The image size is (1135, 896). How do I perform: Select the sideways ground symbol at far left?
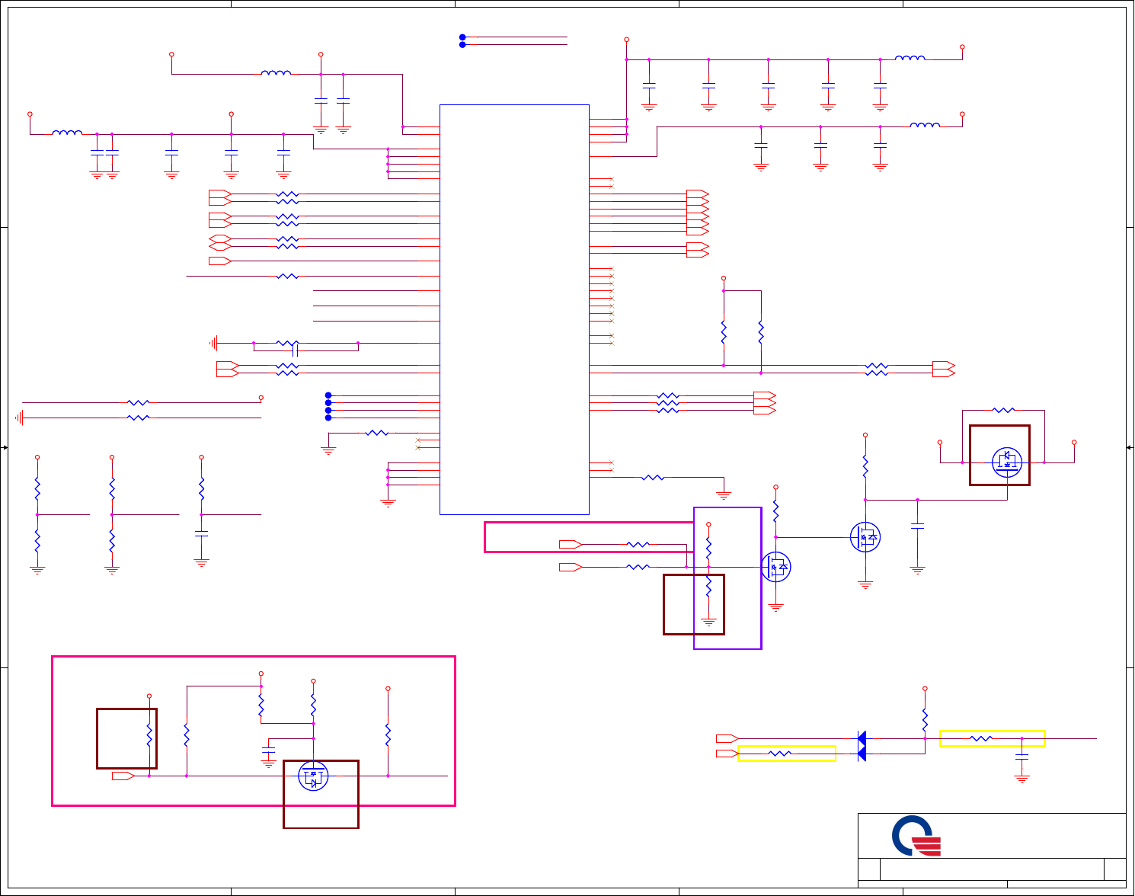(x=19, y=418)
